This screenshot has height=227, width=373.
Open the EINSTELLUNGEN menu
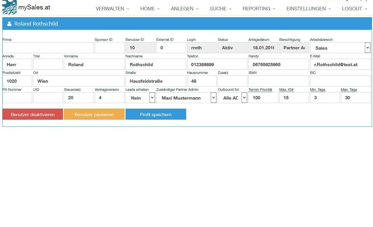pos(308,9)
